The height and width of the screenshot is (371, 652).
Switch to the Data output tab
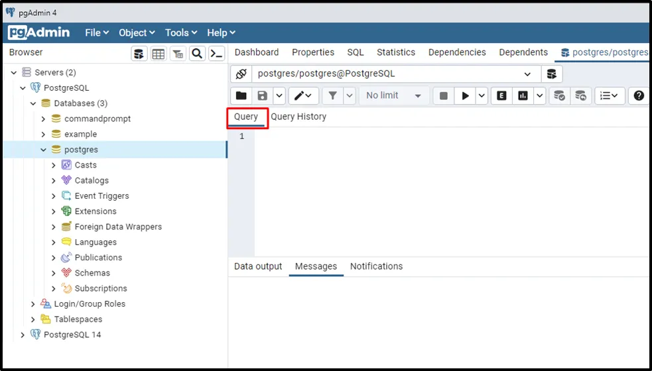coord(258,266)
